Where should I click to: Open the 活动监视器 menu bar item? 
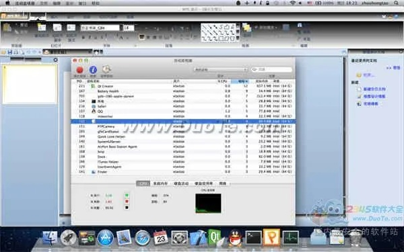[25, 3]
